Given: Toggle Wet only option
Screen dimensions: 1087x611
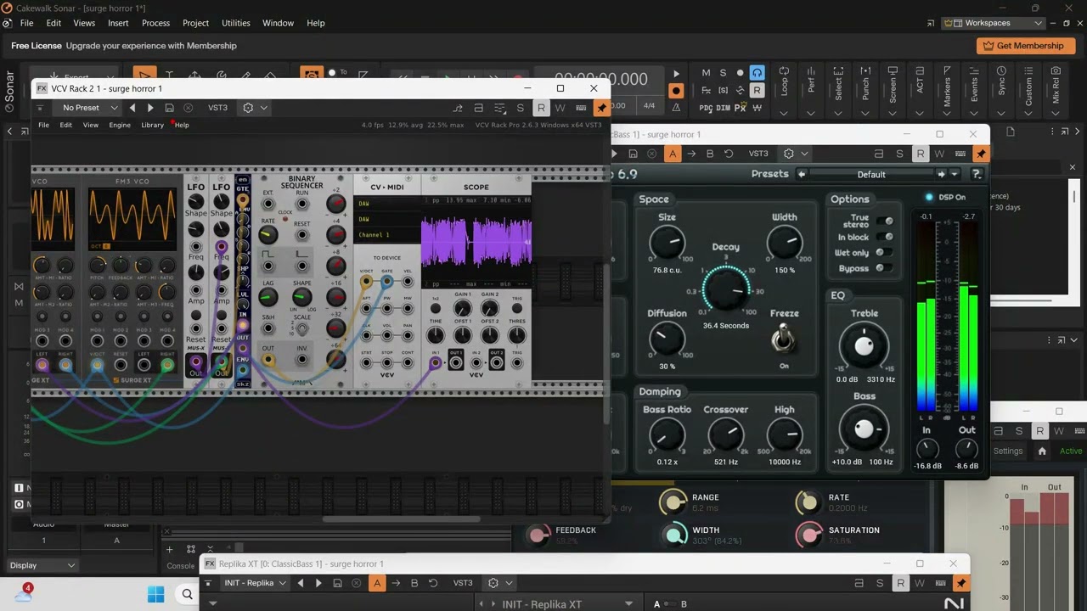Looking at the screenshot, I should pyautogui.click(x=885, y=252).
